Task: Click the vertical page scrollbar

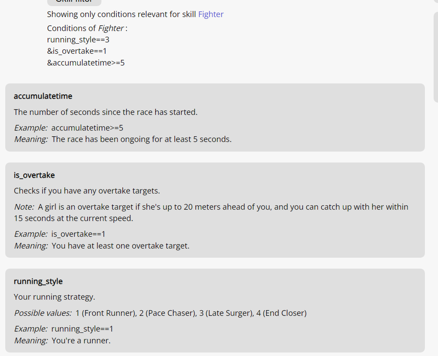Action: pos(435,57)
